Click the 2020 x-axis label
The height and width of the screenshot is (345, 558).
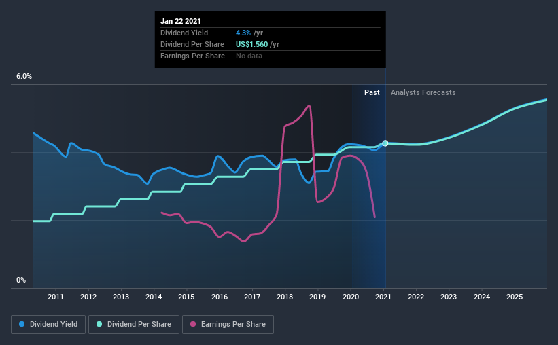[x=351, y=297]
